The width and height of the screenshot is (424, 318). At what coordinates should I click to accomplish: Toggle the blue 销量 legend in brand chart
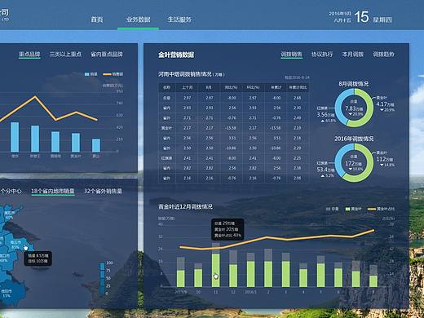(91, 74)
